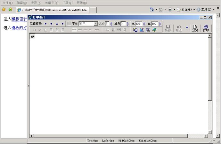This screenshot has width=221, height=144.
Task: Click the grid icon left of 字体
Action: point(69,24)
